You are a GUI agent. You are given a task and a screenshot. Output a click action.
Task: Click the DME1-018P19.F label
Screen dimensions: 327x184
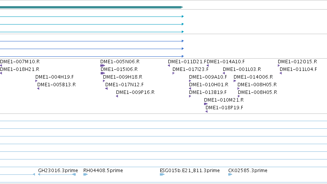(x=224, y=108)
